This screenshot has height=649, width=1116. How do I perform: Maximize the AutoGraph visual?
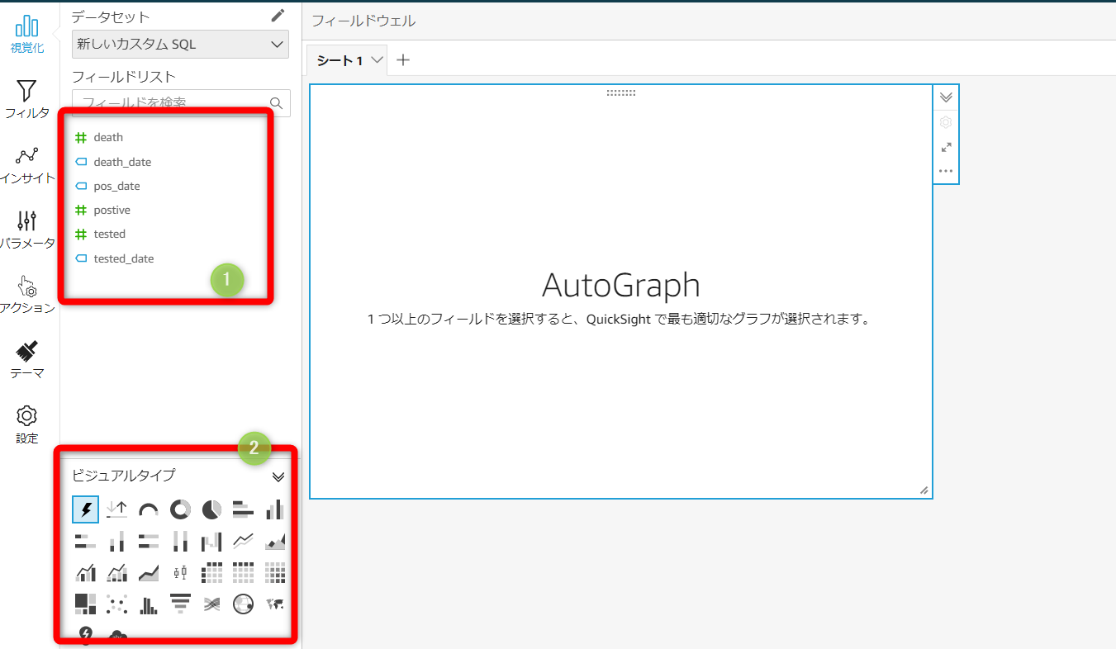click(x=946, y=147)
